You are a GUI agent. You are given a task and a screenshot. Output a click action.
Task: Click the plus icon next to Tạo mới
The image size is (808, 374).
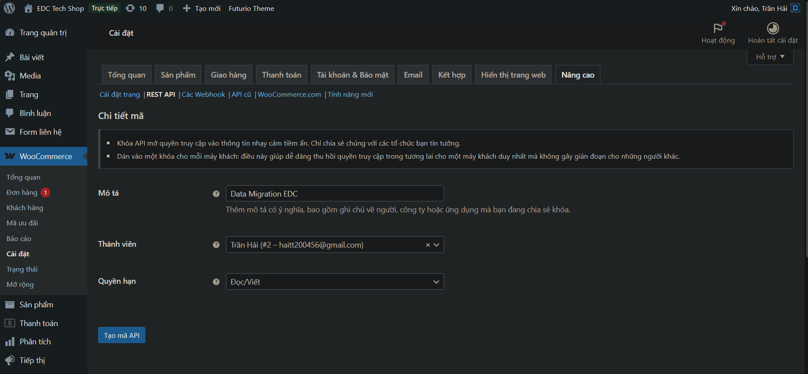[x=186, y=8]
